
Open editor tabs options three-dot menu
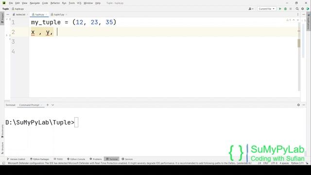click(298, 15)
